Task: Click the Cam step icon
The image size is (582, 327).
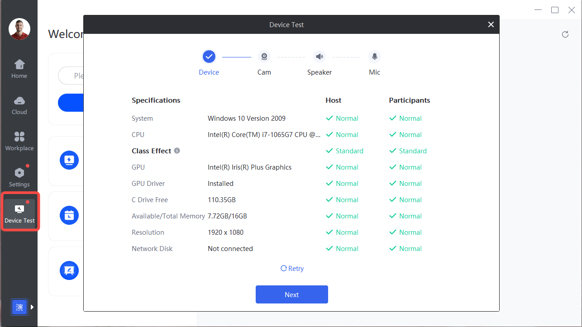Action: point(264,57)
